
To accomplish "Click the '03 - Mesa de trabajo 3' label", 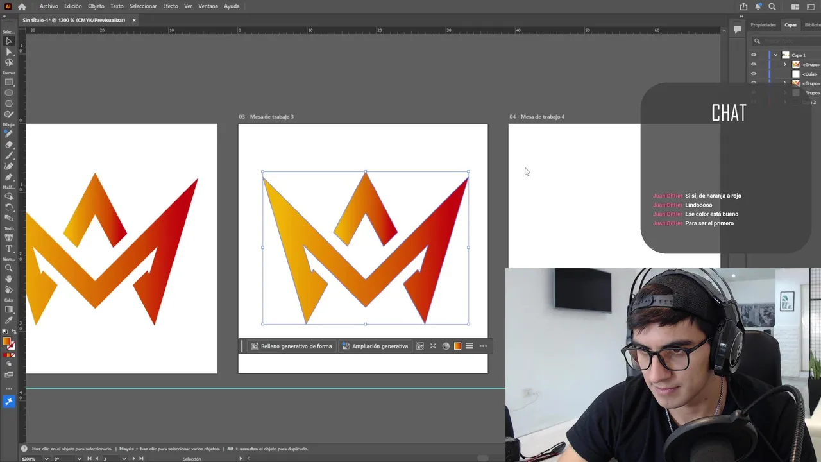I will pyautogui.click(x=266, y=117).
